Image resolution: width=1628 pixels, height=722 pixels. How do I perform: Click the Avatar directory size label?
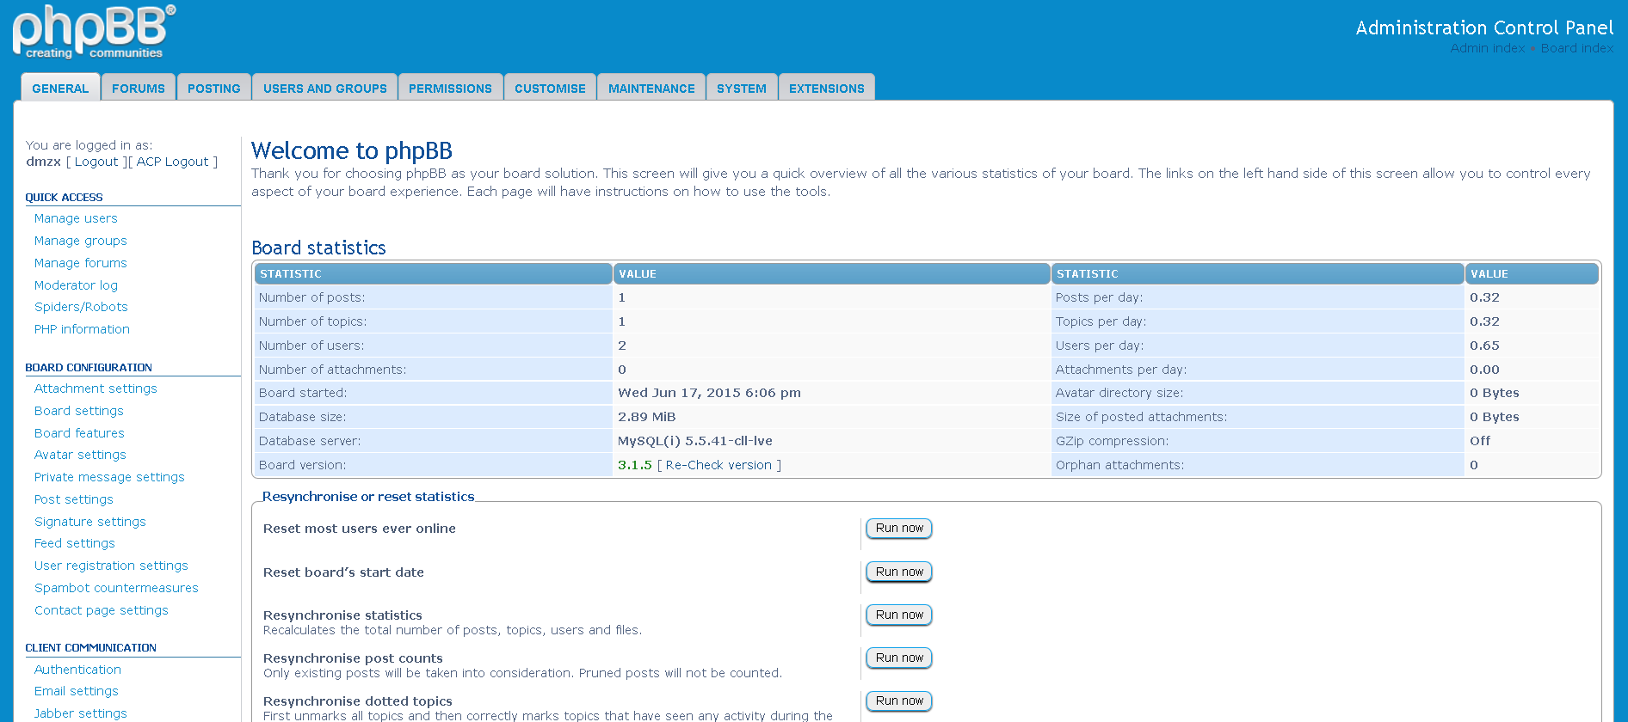click(1119, 393)
